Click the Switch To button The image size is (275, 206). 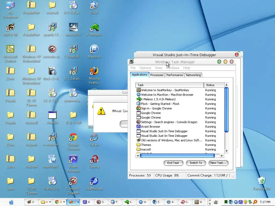(196, 163)
